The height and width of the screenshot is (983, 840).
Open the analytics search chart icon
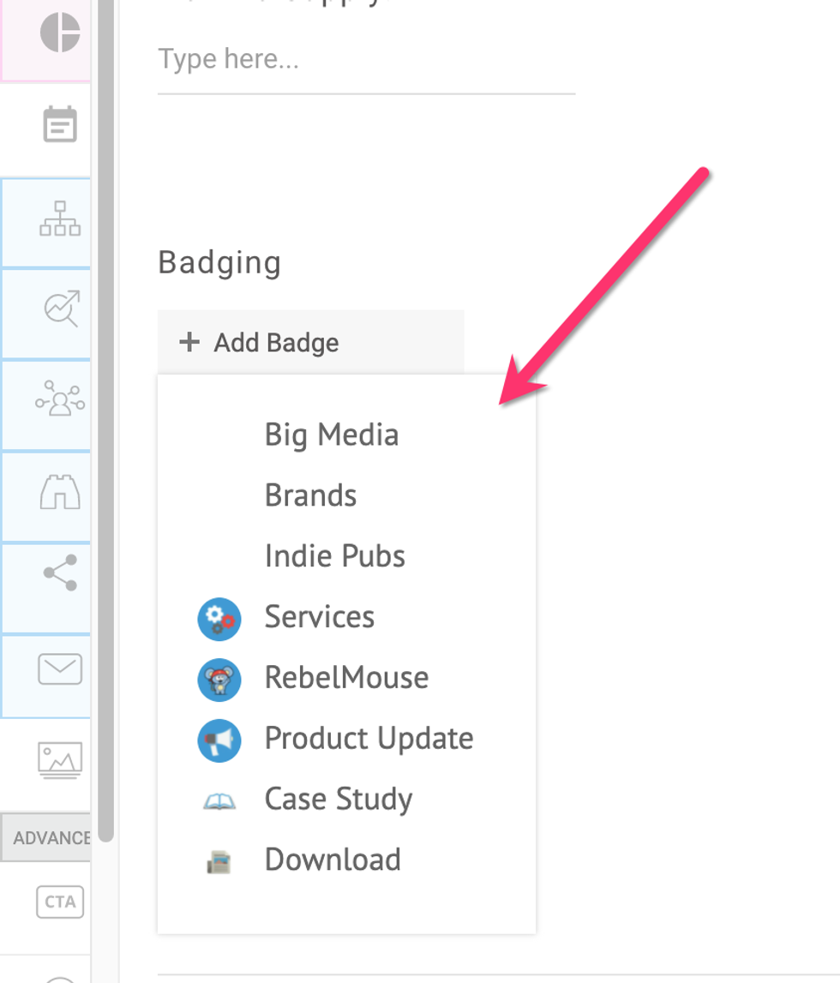click(x=60, y=309)
